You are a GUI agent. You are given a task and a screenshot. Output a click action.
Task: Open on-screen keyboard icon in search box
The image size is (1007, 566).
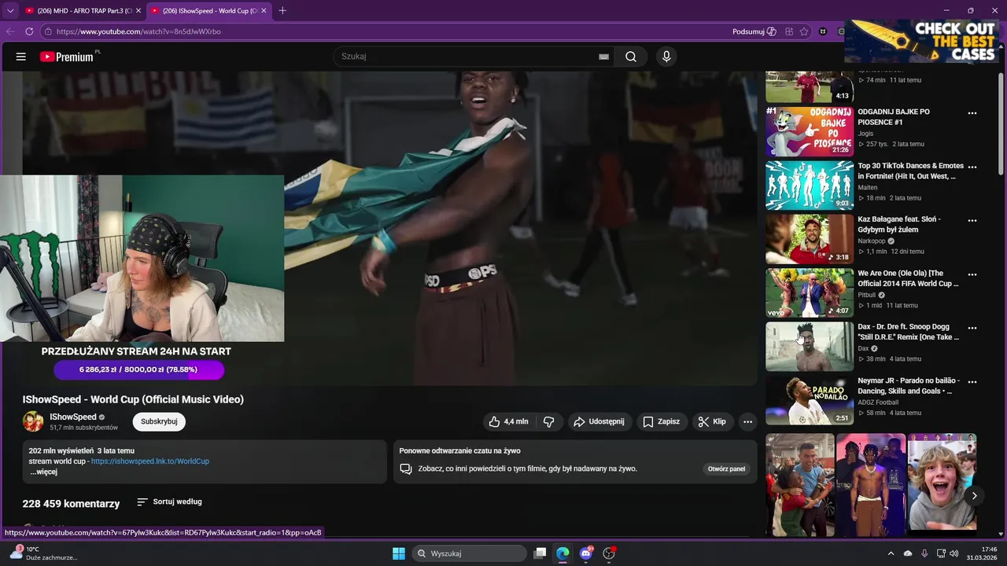pos(603,57)
